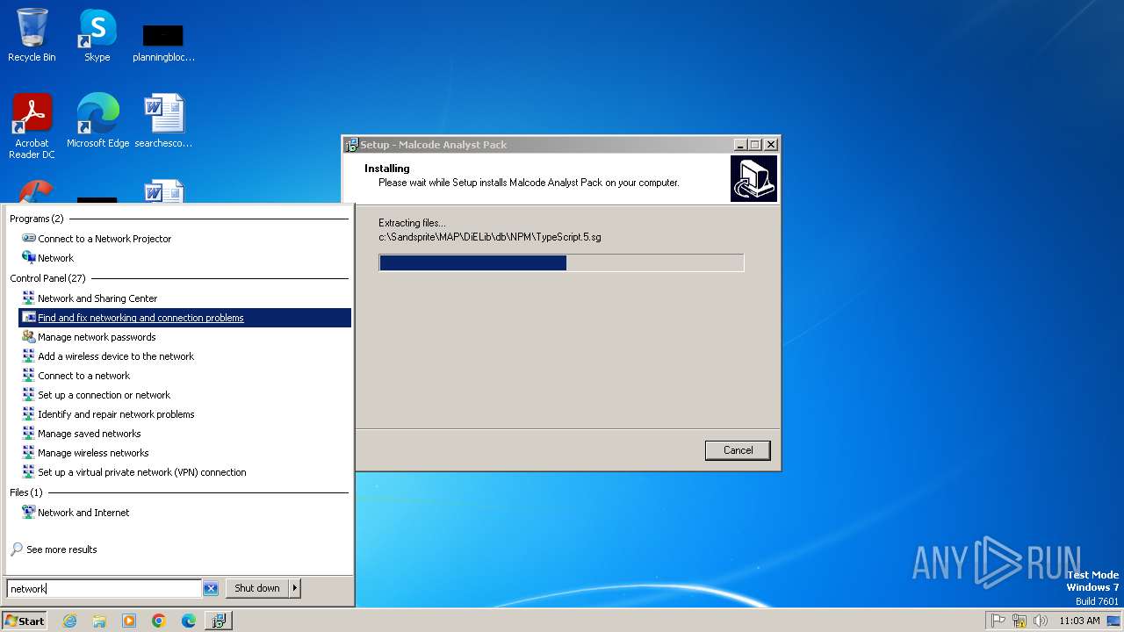
Task: Open the Recycle Bin desktop icon
Action: (x=32, y=35)
